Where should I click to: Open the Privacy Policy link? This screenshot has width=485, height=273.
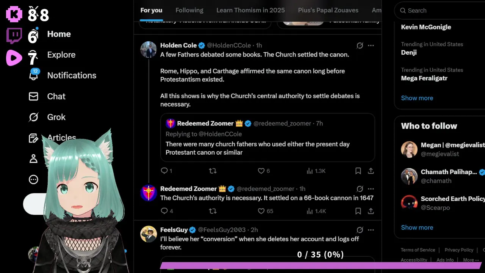pyautogui.click(x=459, y=250)
